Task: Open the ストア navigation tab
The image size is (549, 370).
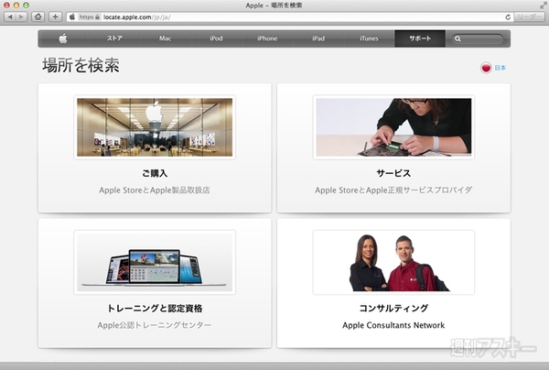Action: tap(114, 38)
